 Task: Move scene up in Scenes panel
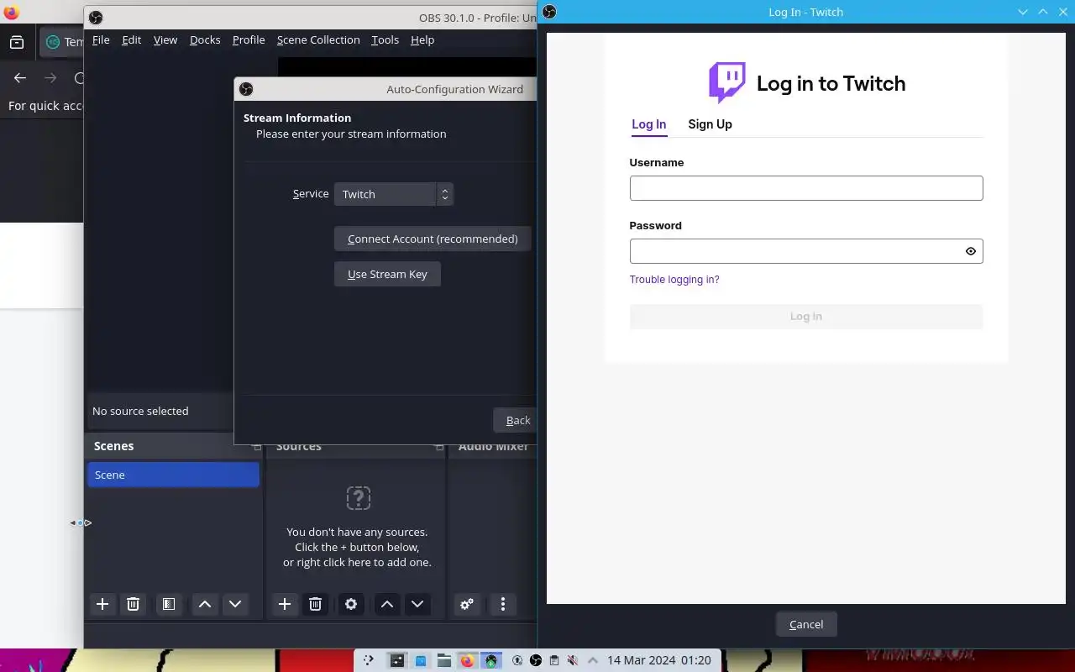click(x=205, y=604)
